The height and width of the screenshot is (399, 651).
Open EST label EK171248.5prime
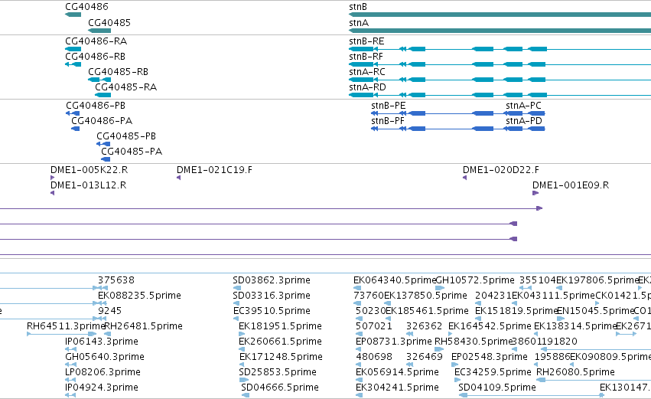281,357
